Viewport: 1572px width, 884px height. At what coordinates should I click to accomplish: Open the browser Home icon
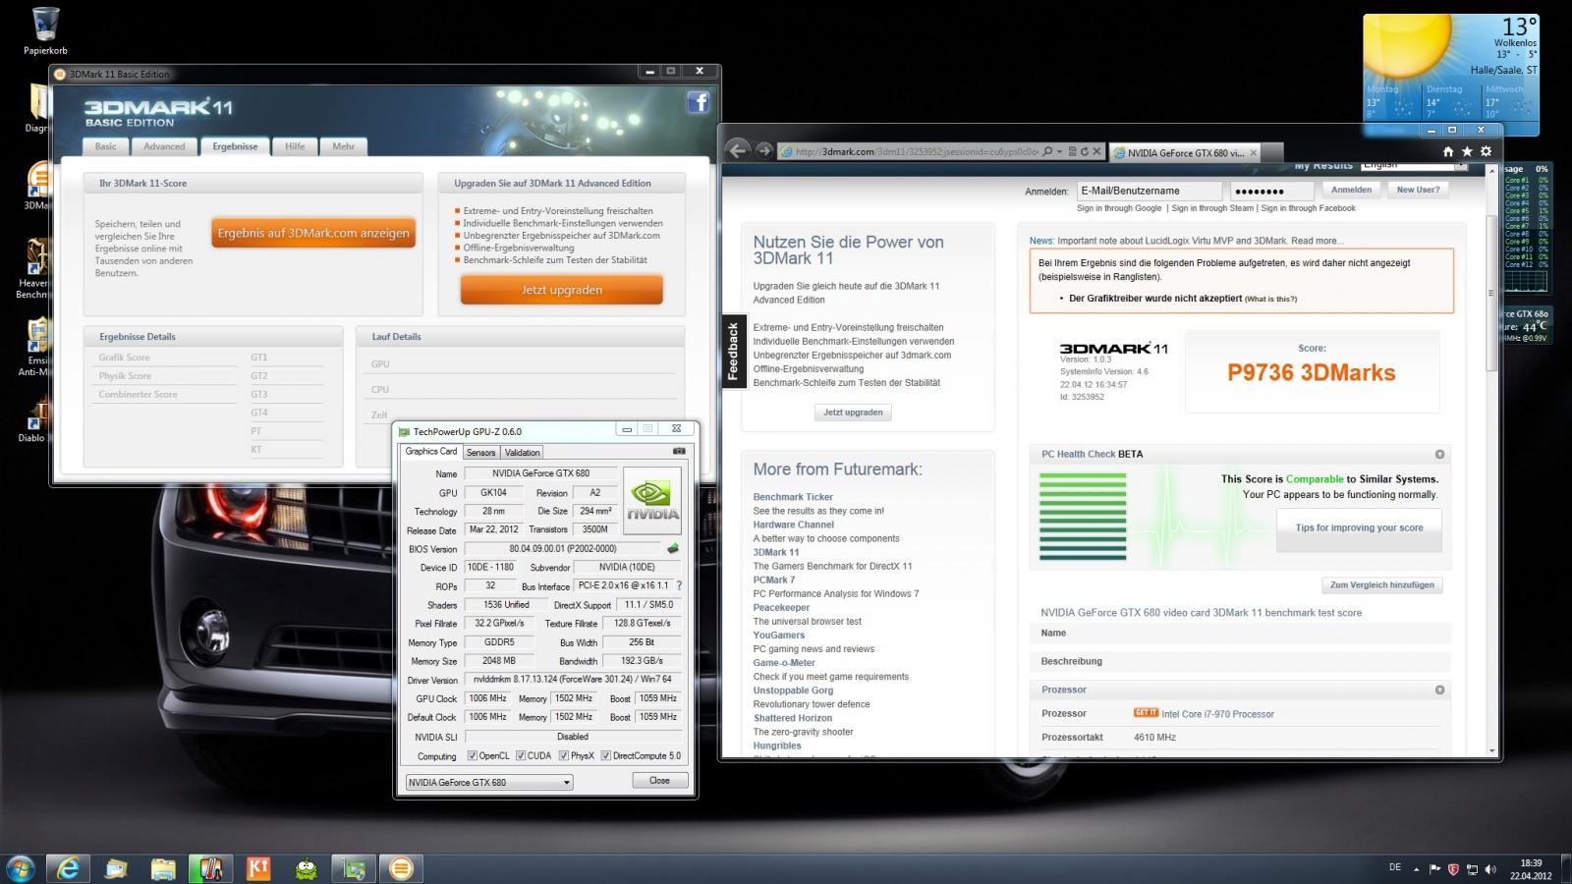point(1447,151)
